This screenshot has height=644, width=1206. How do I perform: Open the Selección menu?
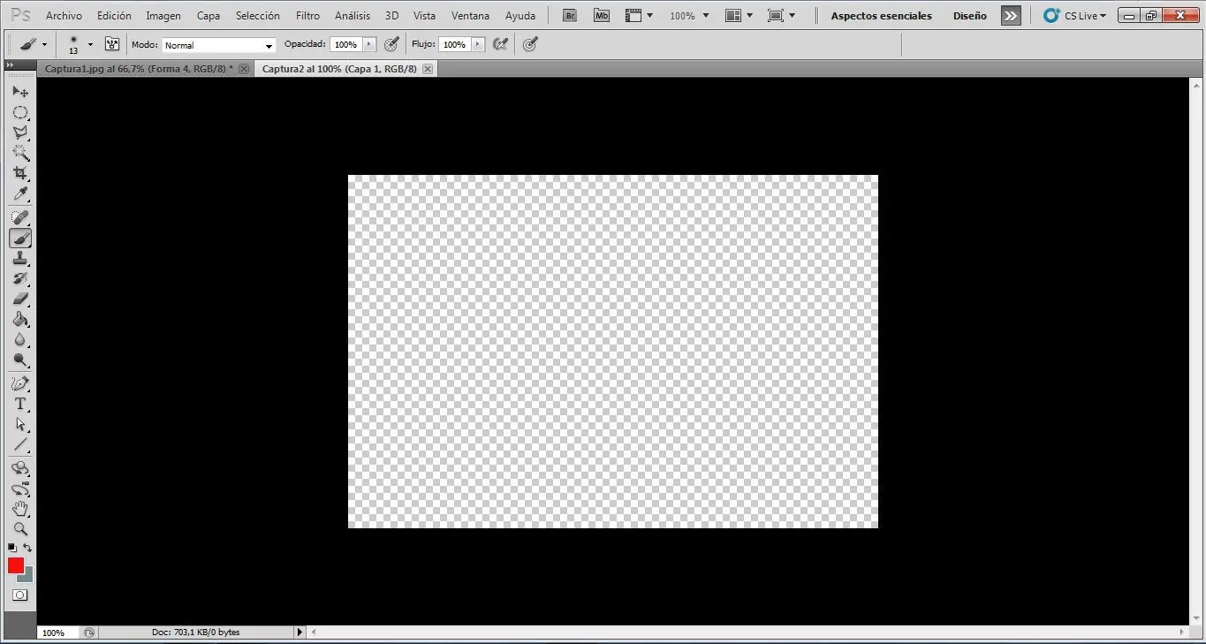(258, 16)
